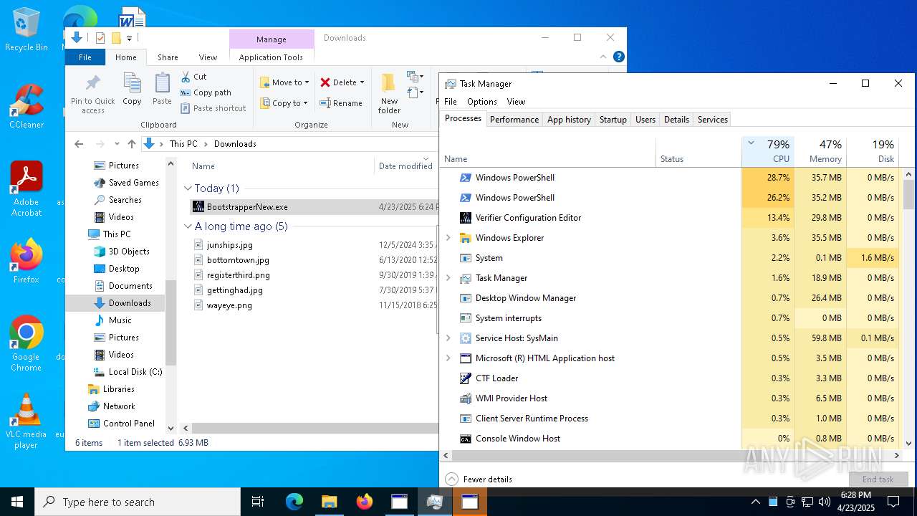917x516 pixels.
Task: Sort processes by Disk column
Action: point(872,152)
